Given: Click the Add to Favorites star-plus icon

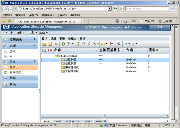Looking at the screenshot, I should click(9, 21).
